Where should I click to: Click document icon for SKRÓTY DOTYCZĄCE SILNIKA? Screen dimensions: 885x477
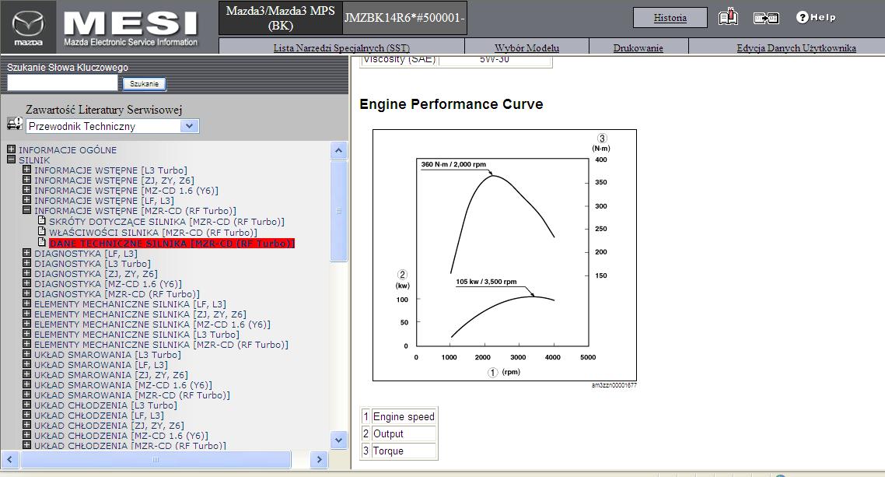point(43,223)
